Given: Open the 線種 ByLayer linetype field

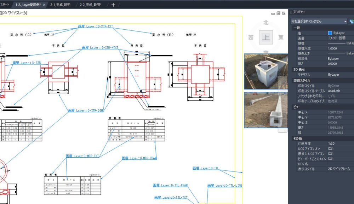Looking at the screenshot, I should [340, 43].
